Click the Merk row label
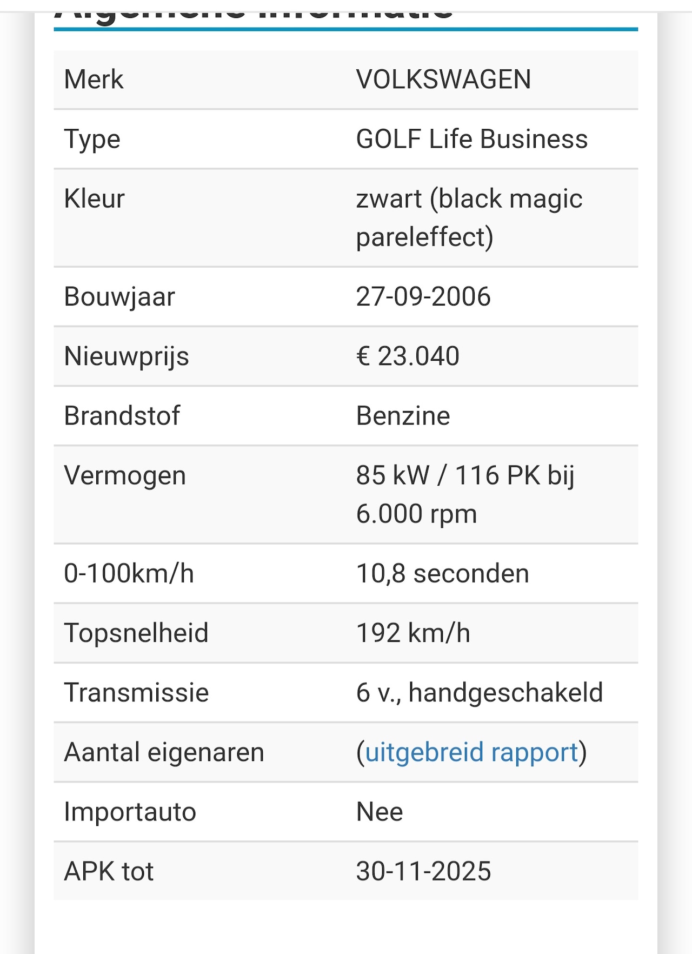The width and height of the screenshot is (692, 954). point(94,79)
